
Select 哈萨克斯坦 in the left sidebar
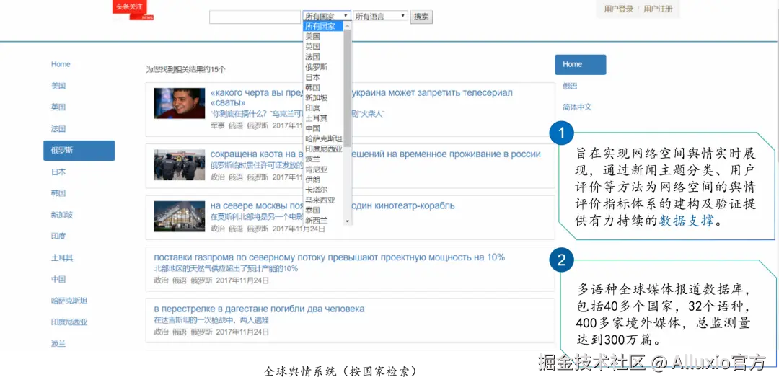(x=69, y=301)
